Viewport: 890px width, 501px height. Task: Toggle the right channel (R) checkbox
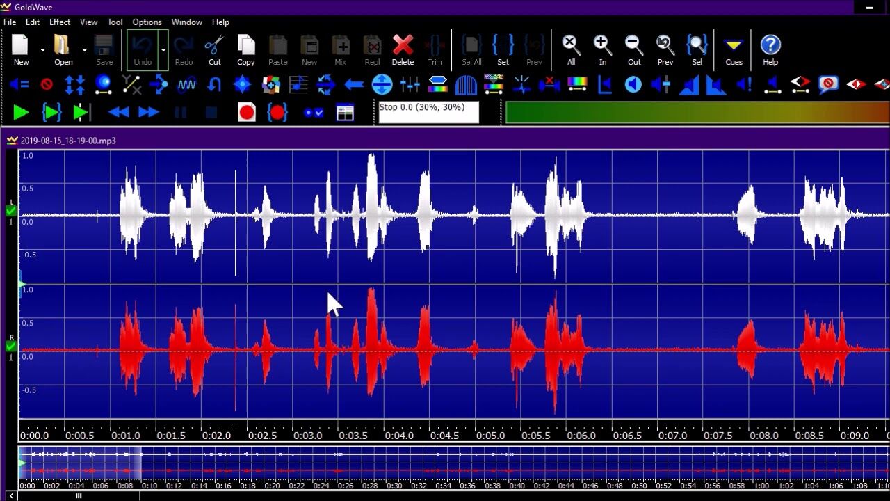point(10,346)
